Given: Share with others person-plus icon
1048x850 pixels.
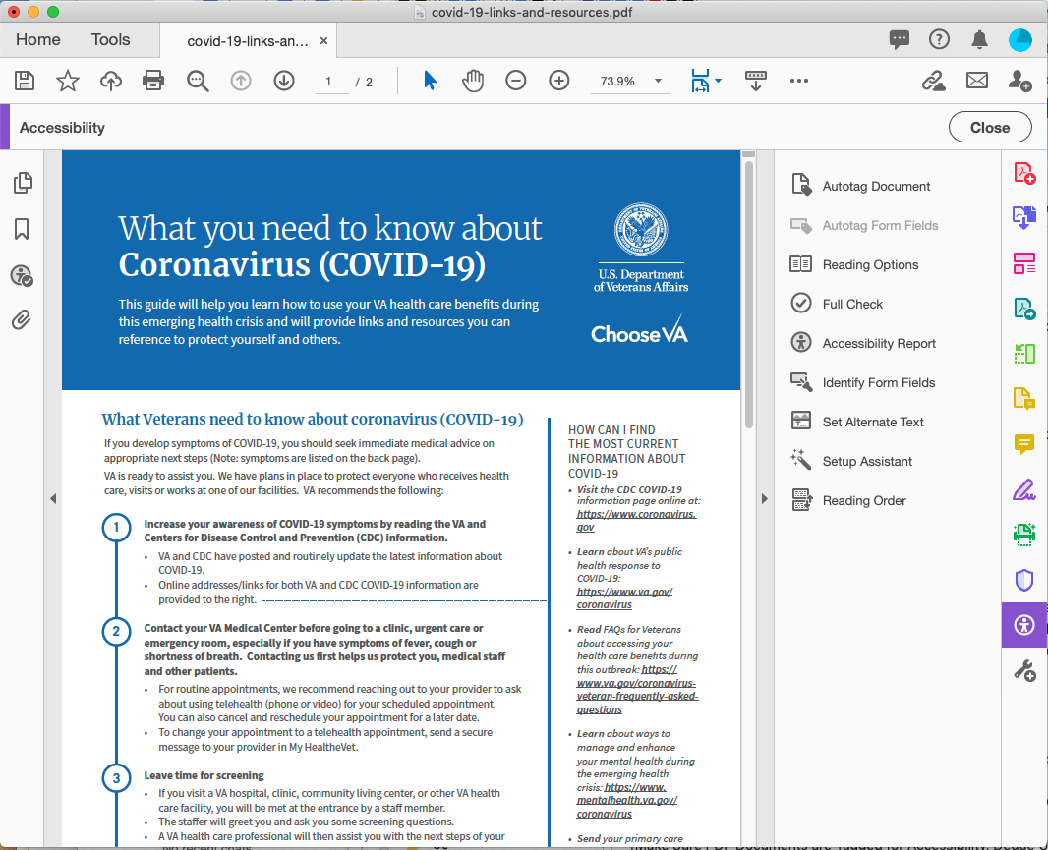Looking at the screenshot, I should [1019, 81].
